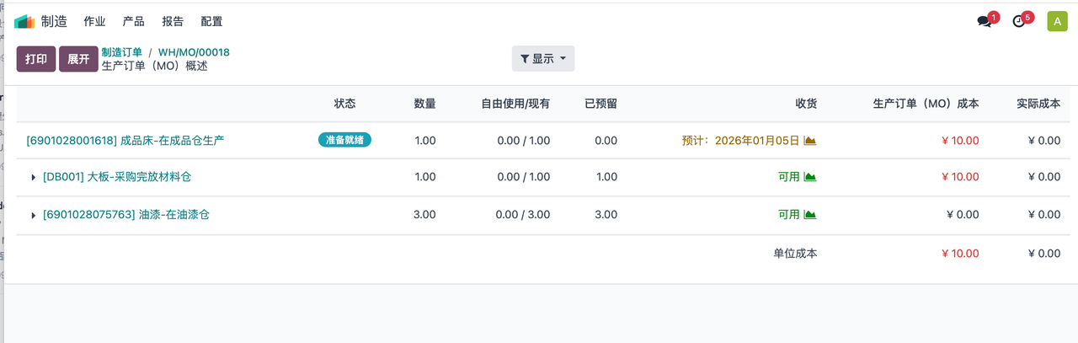Image resolution: width=1078 pixels, height=343 pixels.
Task: Expand the 油漆-在油漆仓 row arrow
Action: (x=34, y=215)
